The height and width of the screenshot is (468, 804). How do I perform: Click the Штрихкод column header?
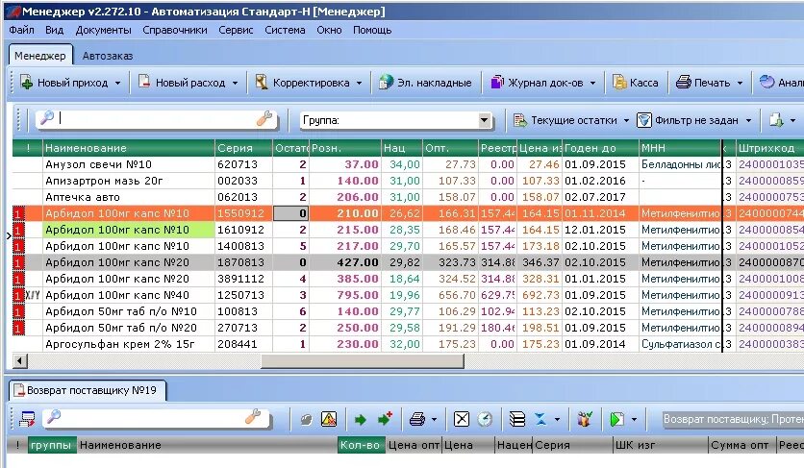click(769, 148)
